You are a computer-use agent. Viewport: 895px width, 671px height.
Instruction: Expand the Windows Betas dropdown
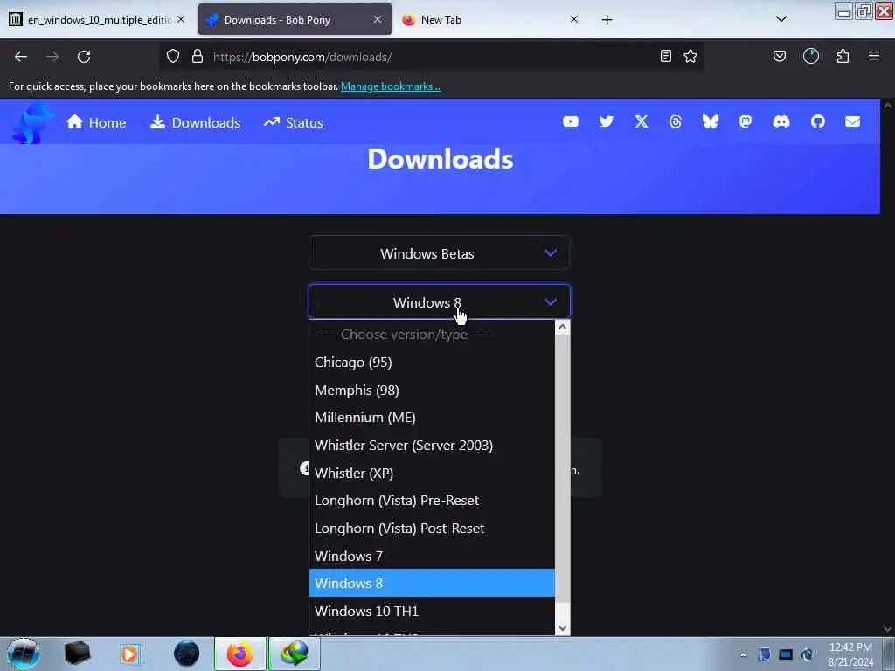tap(439, 252)
